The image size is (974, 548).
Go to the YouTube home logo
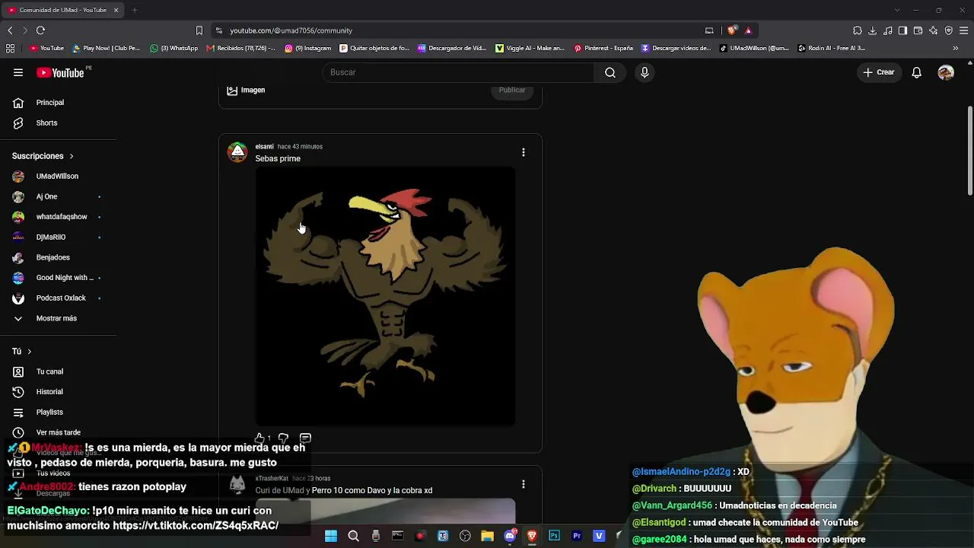click(x=60, y=72)
